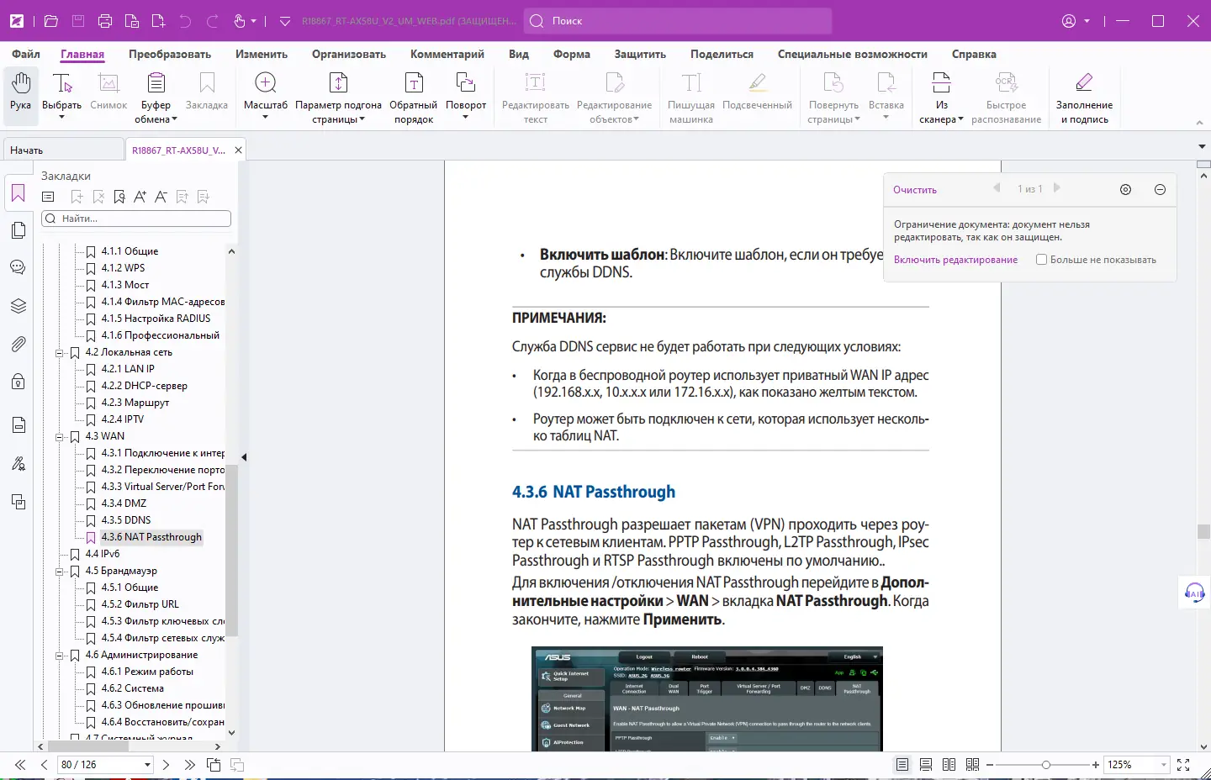Viewport: 1211px width, 780px height.
Task: Open the 125% zoom level dropdown
Action: coord(1164,765)
